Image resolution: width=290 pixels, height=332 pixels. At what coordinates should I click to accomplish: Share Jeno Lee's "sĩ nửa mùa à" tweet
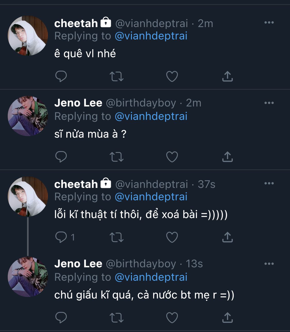(x=227, y=157)
